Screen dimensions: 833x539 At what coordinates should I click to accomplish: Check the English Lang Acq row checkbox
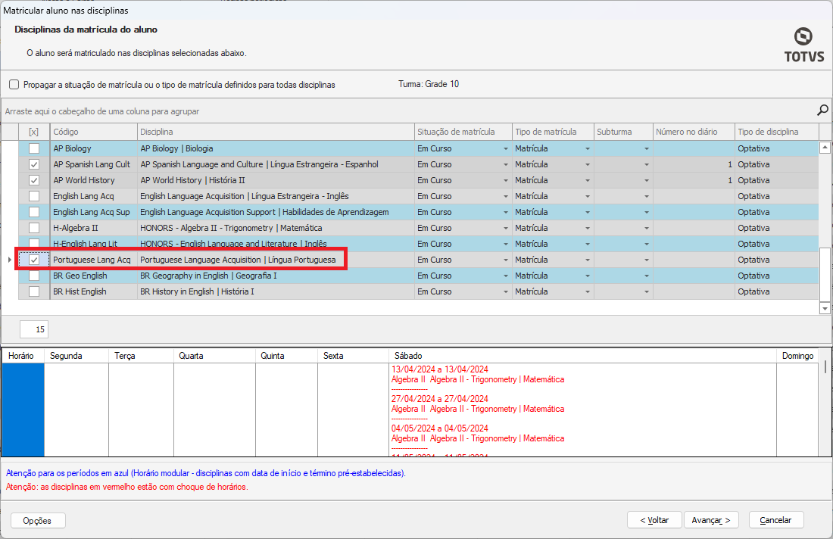(34, 196)
